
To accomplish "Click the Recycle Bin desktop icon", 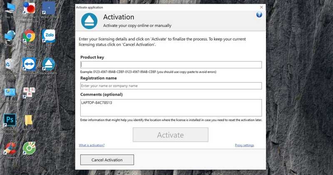I will click(9, 64).
